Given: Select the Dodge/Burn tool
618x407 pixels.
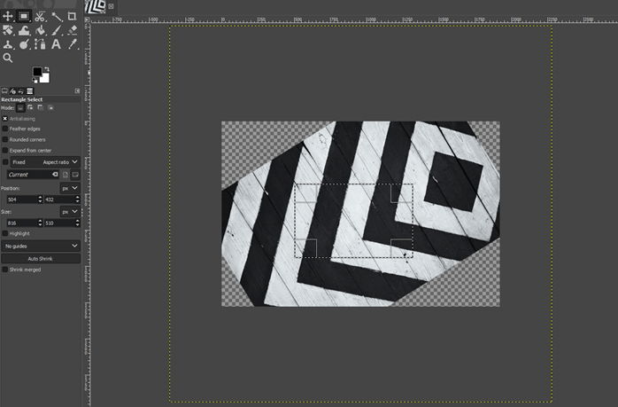Looking at the screenshot, I should pos(24,44).
